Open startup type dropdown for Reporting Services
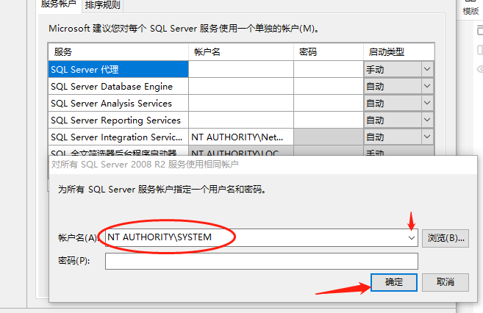 427,120
